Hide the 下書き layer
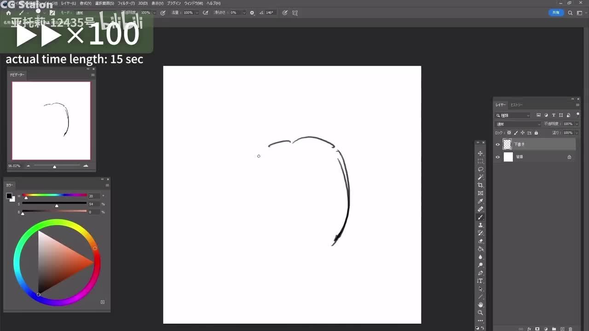This screenshot has width=589, height=331. [497, 144]
